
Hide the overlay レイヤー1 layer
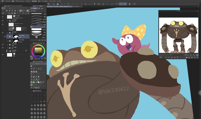[x=3, y=24]
